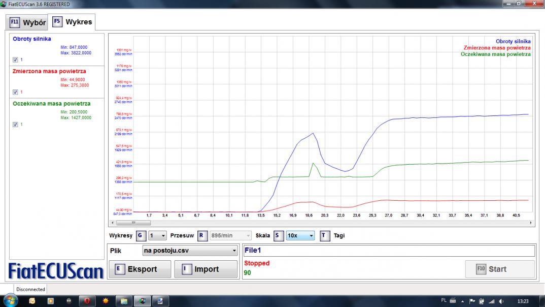The height and width of the screenshot is (307, 545).
Task: Click the PL language indicator
Action: [444, 300]
